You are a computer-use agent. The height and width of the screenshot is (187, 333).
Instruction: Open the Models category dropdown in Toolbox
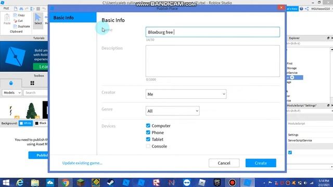point(12,92)
